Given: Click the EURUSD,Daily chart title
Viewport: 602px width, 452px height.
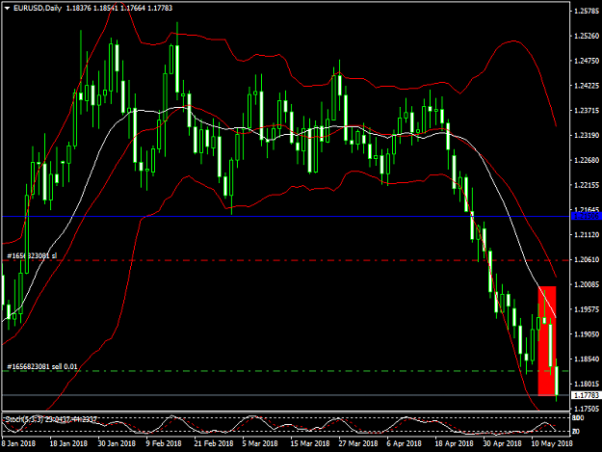Looking at the screenshot, I should [x=38, y=8].
